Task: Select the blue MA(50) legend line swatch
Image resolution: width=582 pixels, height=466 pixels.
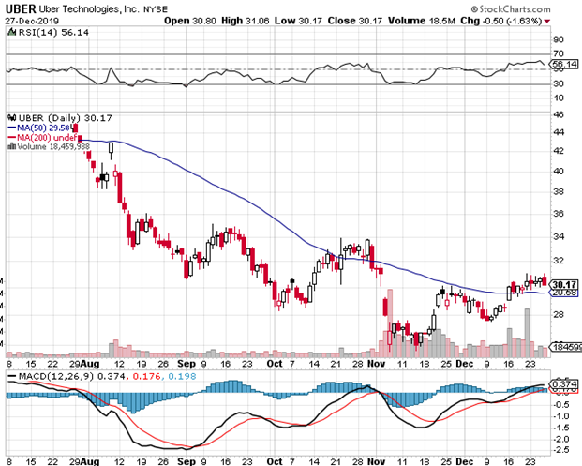Action: tap(11, 125)
